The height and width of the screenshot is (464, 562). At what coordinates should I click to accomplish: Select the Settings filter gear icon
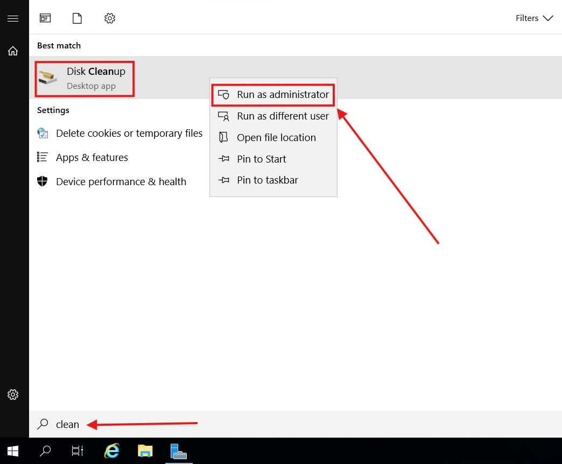(110, 18)
